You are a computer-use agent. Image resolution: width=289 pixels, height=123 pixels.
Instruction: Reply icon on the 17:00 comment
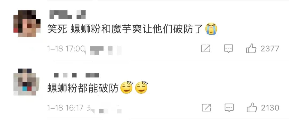point(229,49)
